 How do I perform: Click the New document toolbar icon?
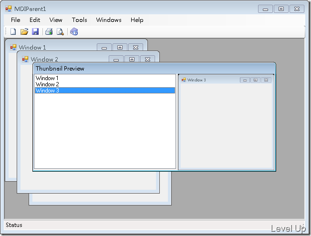click(x=13, y=31)
